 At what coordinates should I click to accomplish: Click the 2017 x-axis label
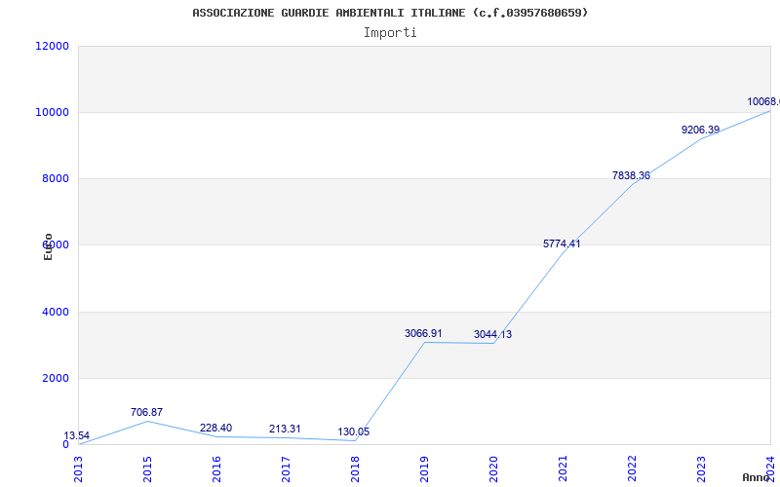pos(286,468)
